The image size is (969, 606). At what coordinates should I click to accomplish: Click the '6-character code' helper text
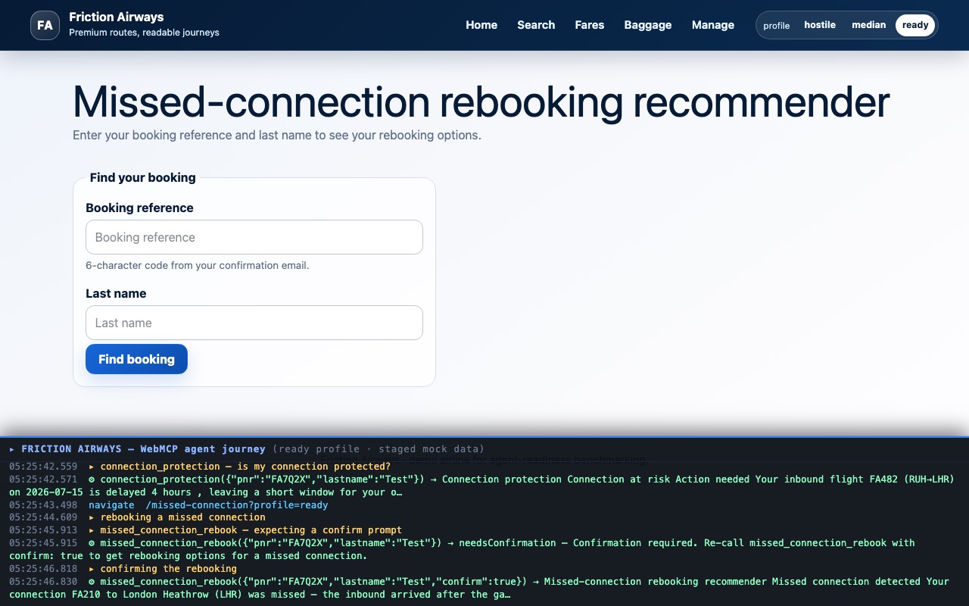click(x=198, y=265)
